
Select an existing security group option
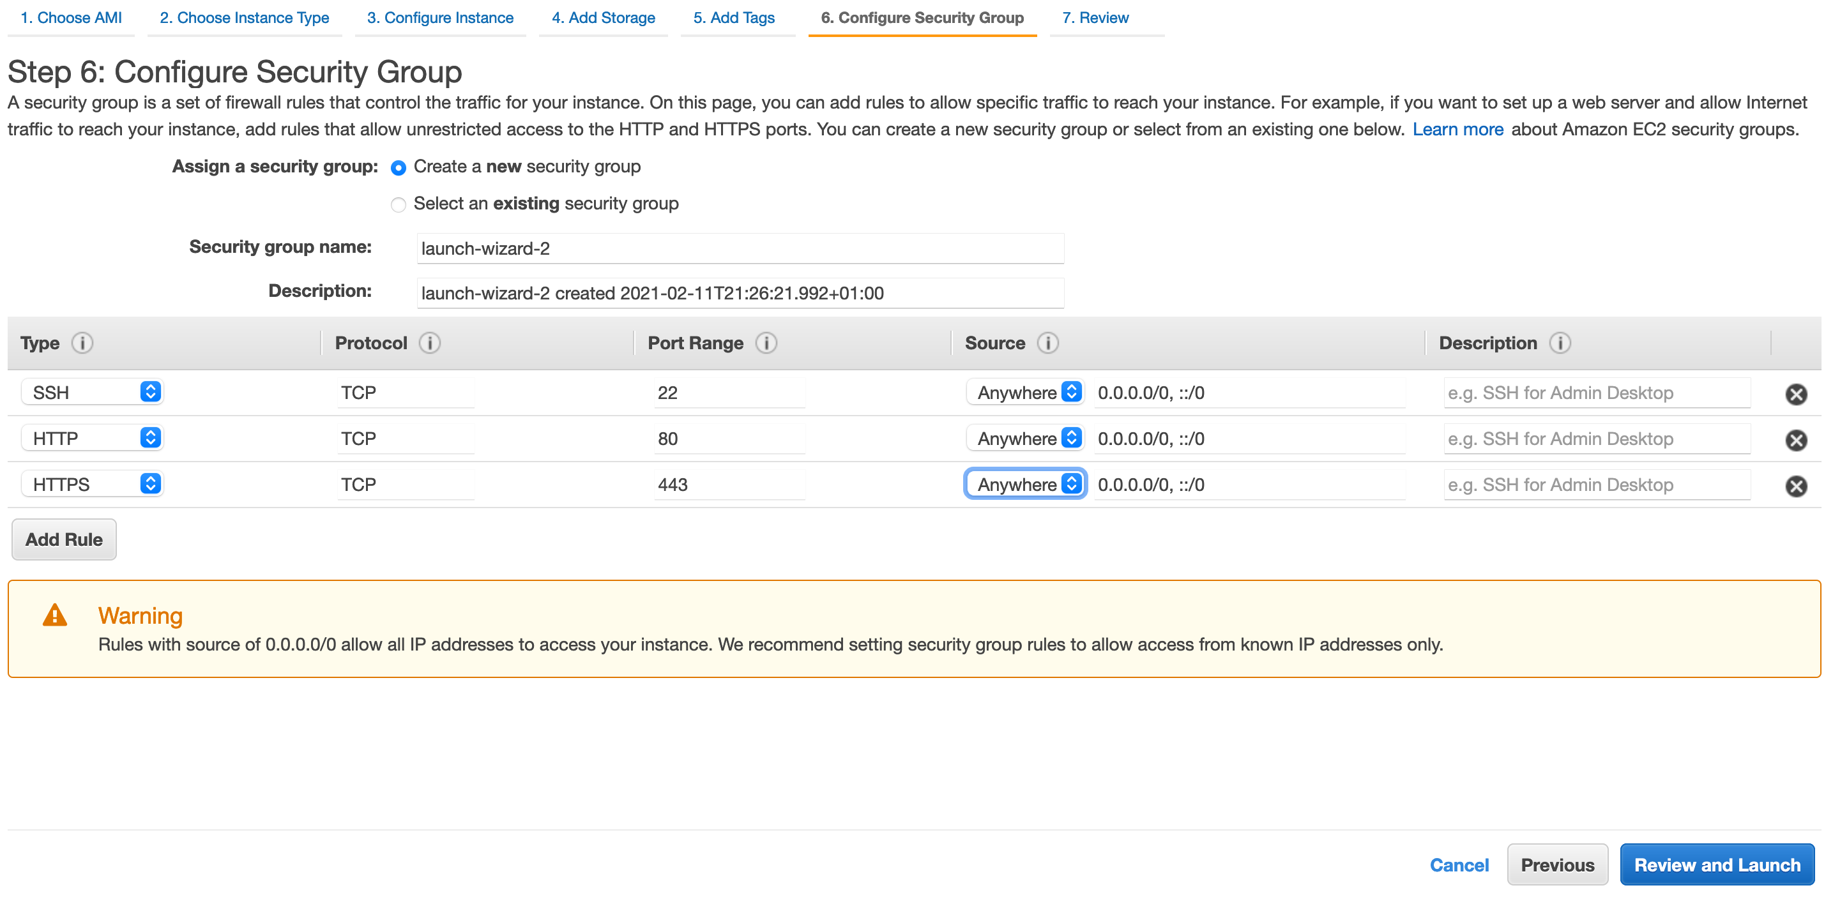click(x=399, y=205)
